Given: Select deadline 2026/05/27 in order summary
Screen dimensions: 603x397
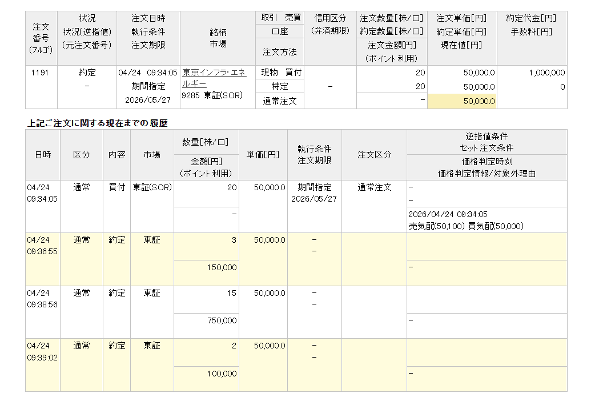Looking at the screenshot, I should tap(148, 100).
